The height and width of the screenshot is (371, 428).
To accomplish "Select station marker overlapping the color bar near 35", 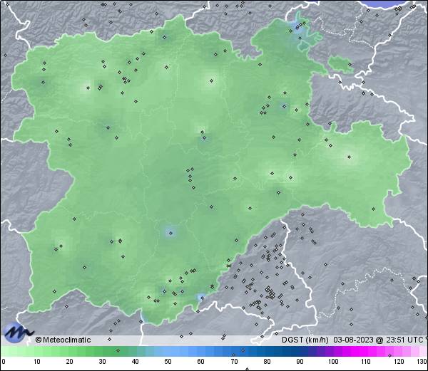I will tap(118, 350).
